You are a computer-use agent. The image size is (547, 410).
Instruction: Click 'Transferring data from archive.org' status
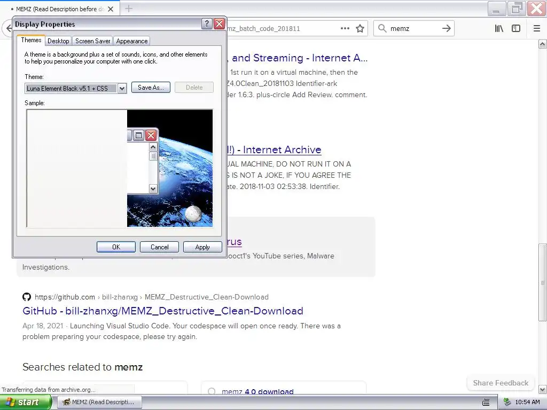49,389
